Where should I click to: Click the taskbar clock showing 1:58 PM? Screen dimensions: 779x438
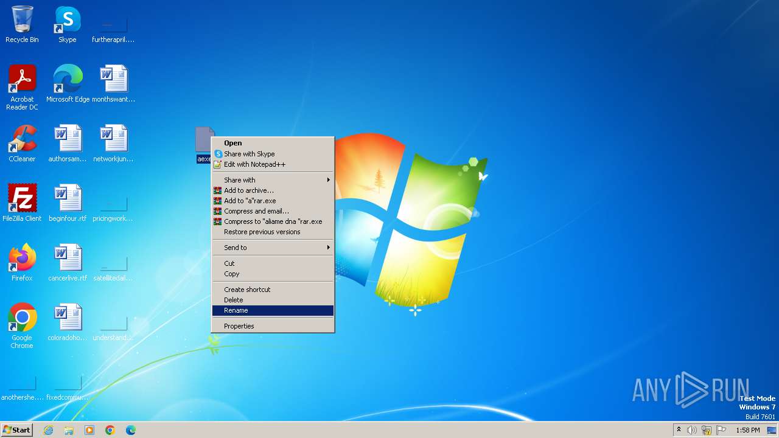point(747,430)
